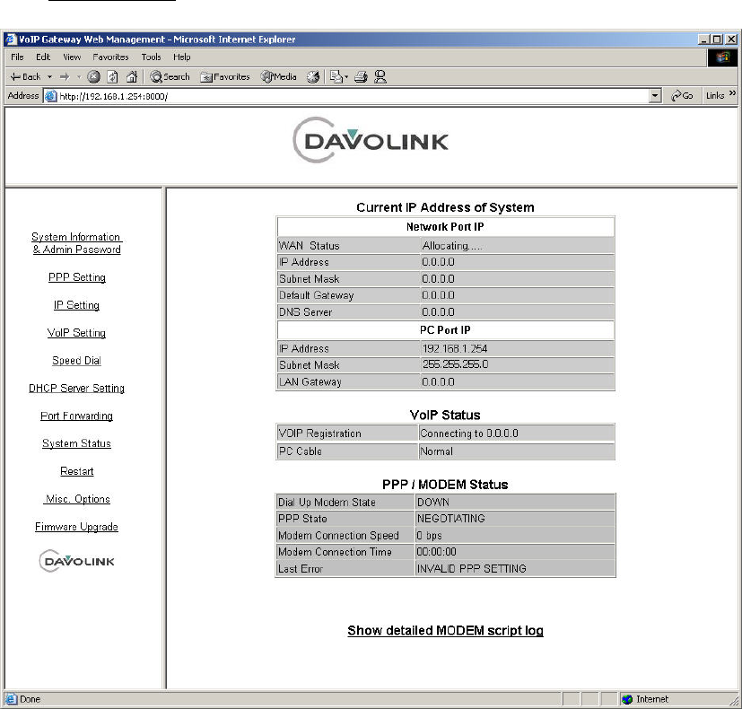The height and width of the screenshot is (709, 742).
Task: Open the Favorites toolbar button
Action: pos(225,76)
